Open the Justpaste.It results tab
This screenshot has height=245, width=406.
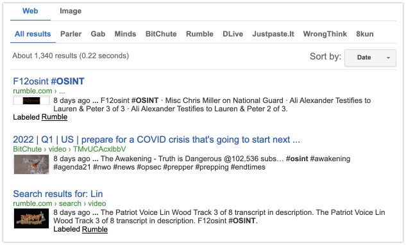(x=273, y=34)
